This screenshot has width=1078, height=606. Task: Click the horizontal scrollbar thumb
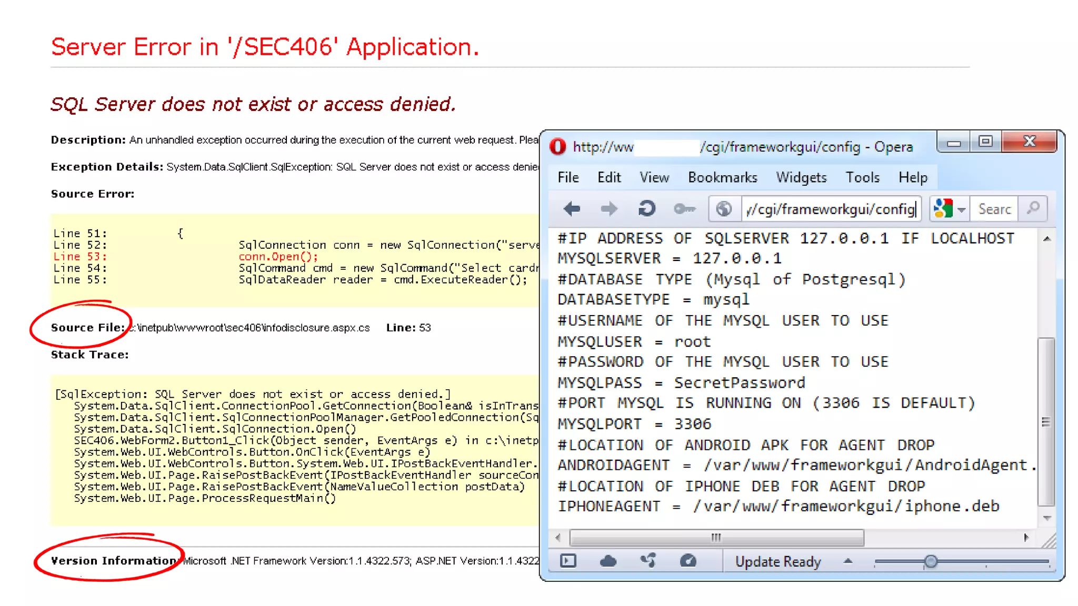tap(716, 538)
